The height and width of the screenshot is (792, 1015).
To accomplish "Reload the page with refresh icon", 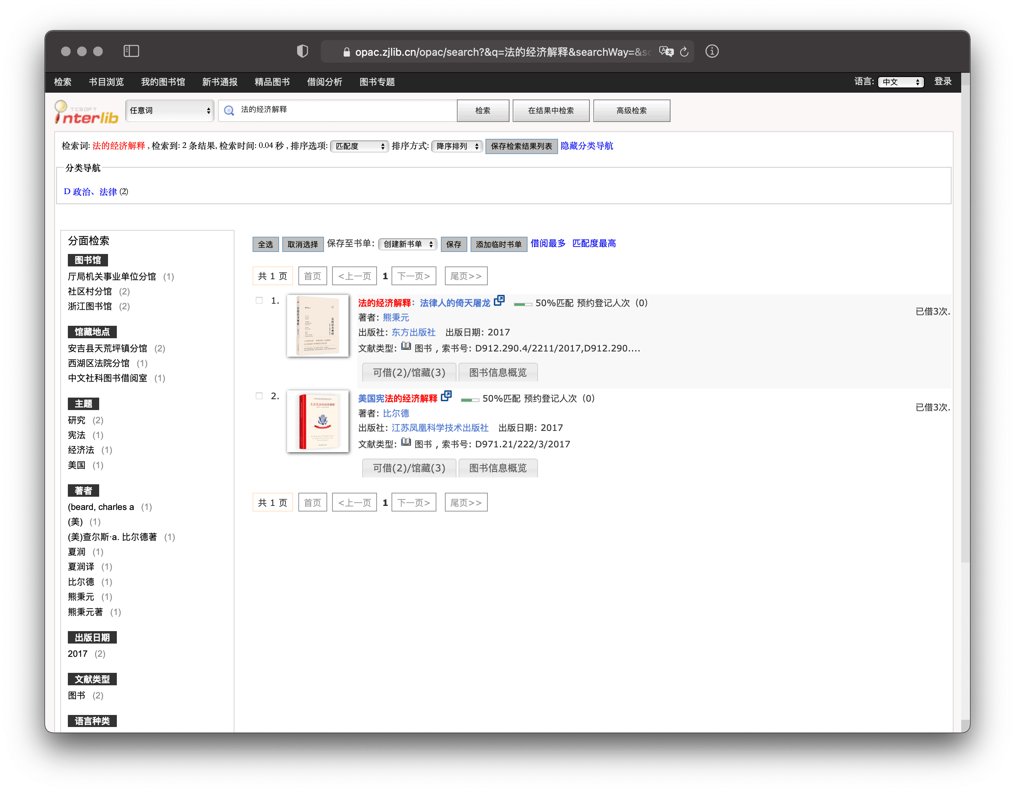I will pos(684,52).
